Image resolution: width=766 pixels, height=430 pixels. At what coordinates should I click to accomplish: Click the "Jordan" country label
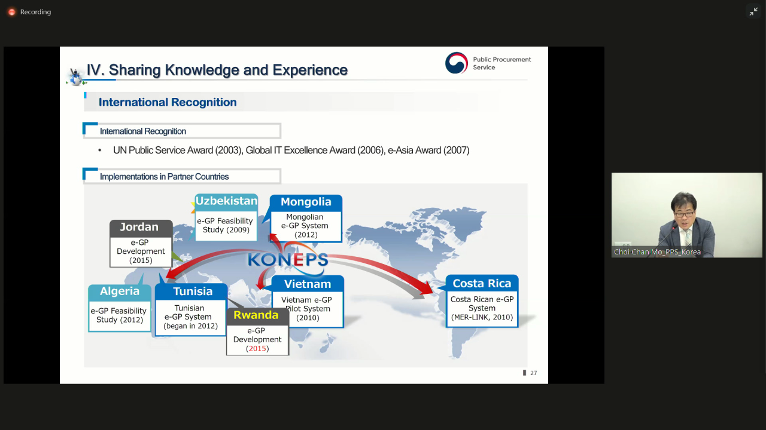point(139,227)
